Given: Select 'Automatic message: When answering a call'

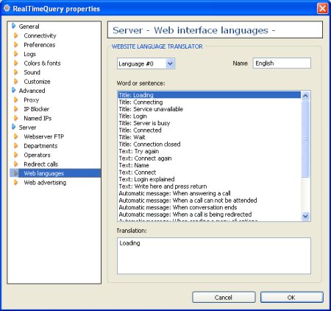Looking at the screenshot, I should (210, 193).
